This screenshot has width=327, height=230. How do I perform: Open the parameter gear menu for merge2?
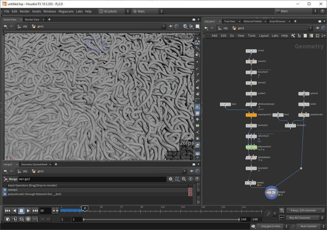point(171,179)
